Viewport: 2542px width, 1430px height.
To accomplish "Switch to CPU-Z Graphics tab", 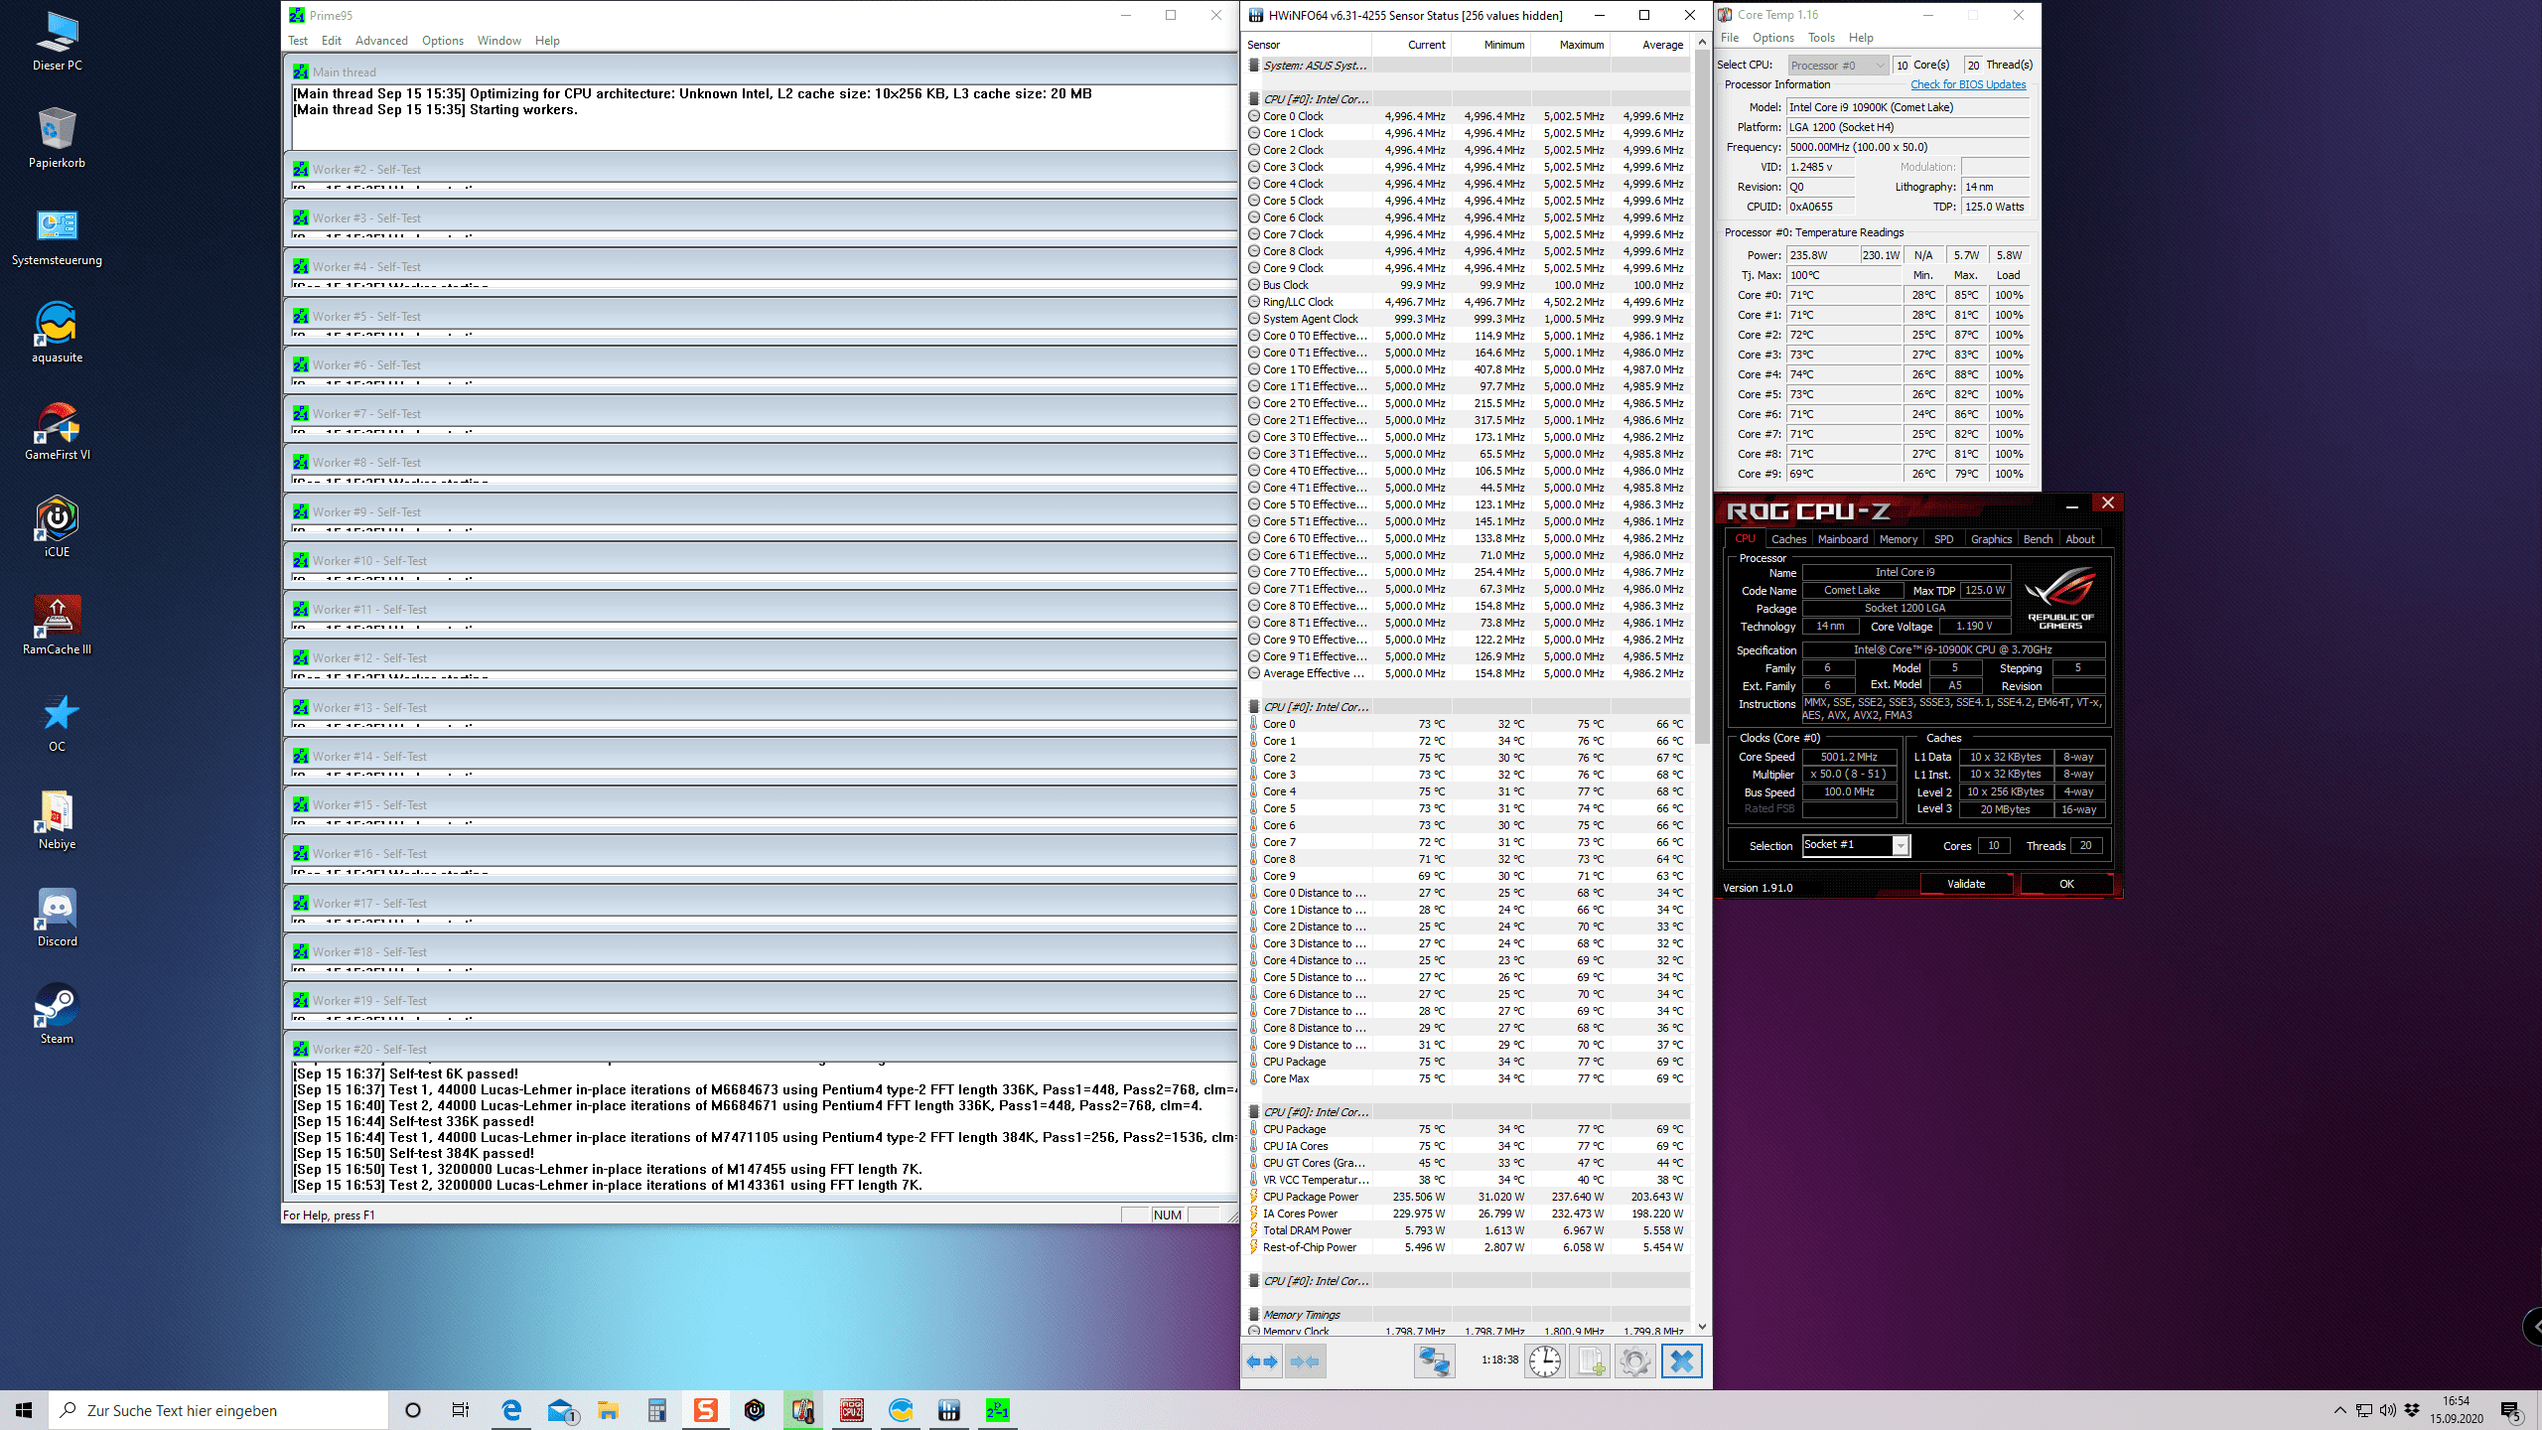I will click(x=1991, y=539).
